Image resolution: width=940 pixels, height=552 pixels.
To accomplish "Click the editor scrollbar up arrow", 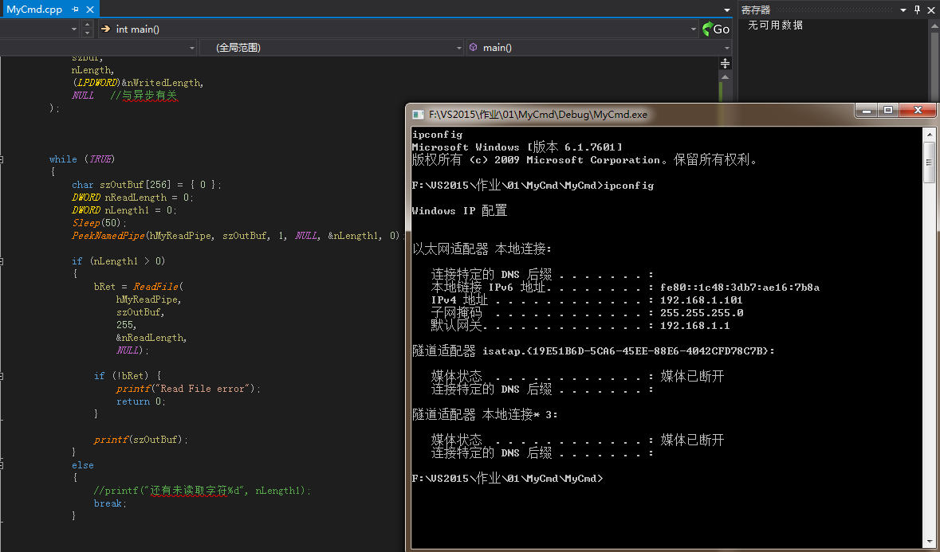I will click(x=725, y=77).
